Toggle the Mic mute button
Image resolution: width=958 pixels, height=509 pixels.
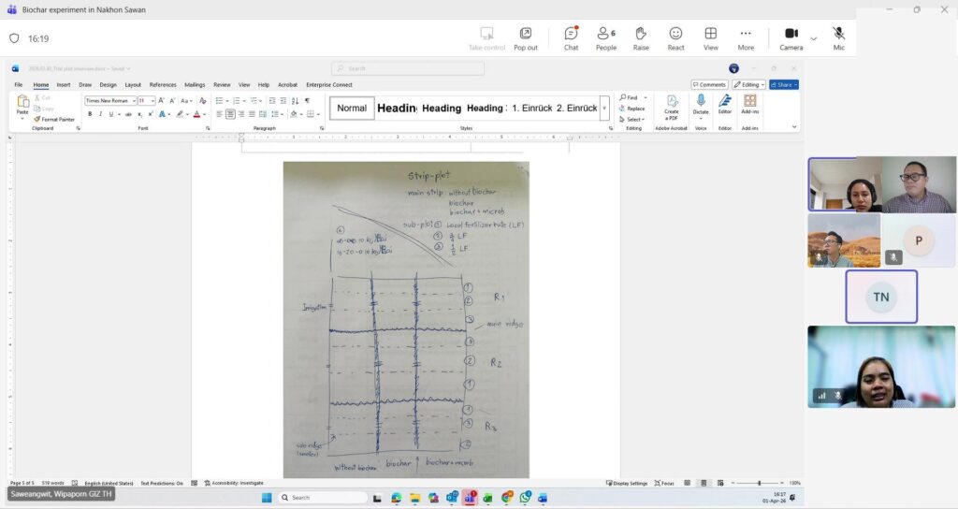(838, 37)
